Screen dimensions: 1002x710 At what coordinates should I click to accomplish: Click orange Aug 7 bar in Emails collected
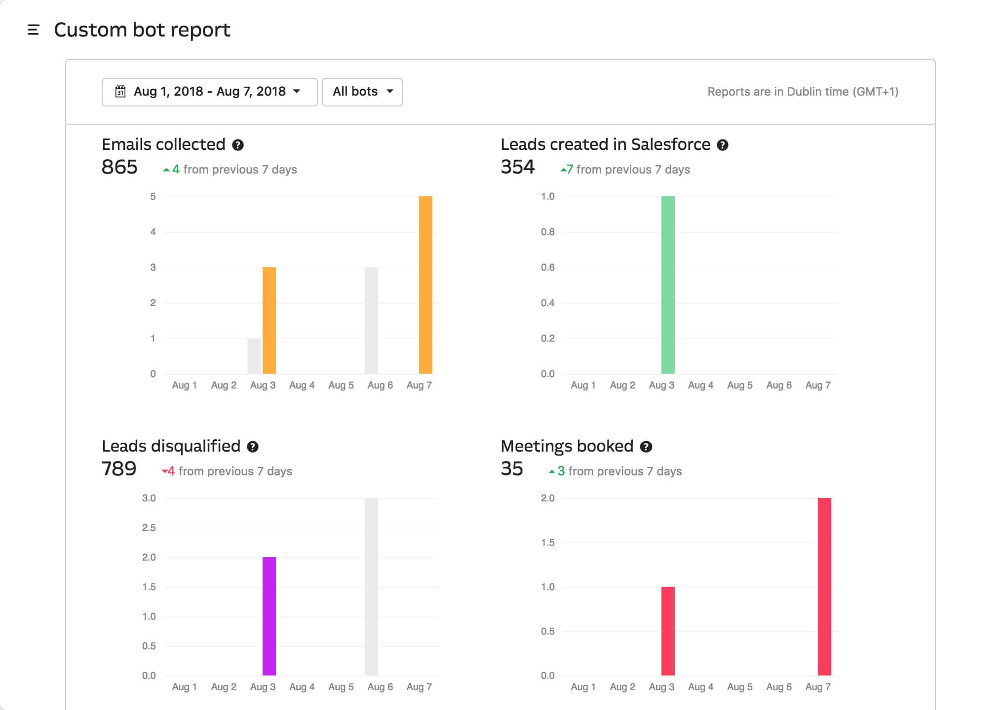[425, 285]
